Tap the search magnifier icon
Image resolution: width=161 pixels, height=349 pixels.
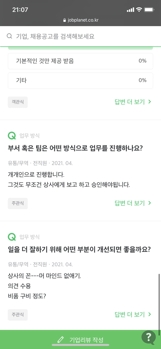pos(9,36)
